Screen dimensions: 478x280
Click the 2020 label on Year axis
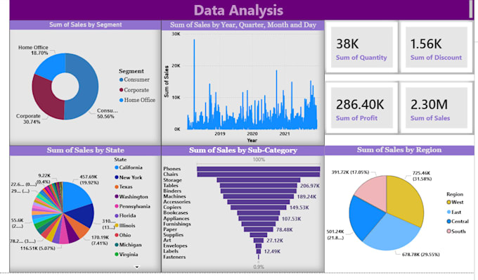252,134
